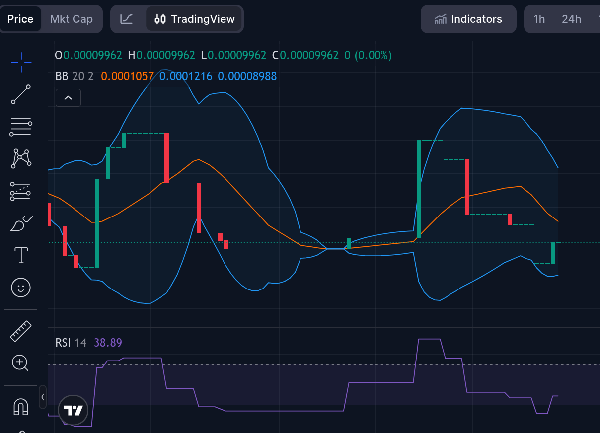Set timeframe to 1h
This screenshot has height=433, width=600.
(539, 19)
